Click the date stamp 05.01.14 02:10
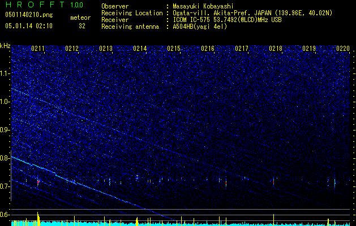The height and width of the screenshot is (226, 356). click(x=29, y=26)
